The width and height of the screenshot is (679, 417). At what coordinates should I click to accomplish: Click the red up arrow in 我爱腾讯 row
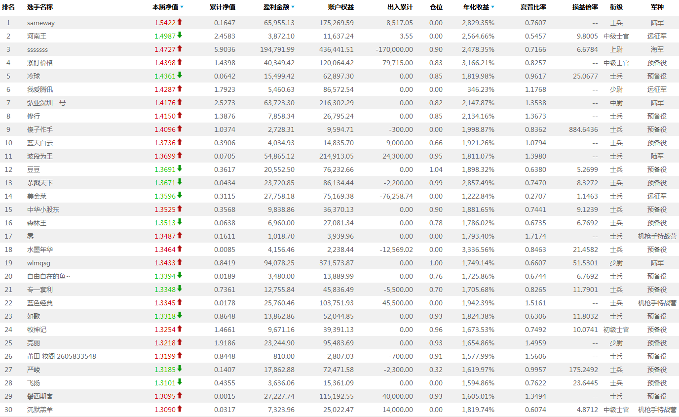click(x=180, y=88)
